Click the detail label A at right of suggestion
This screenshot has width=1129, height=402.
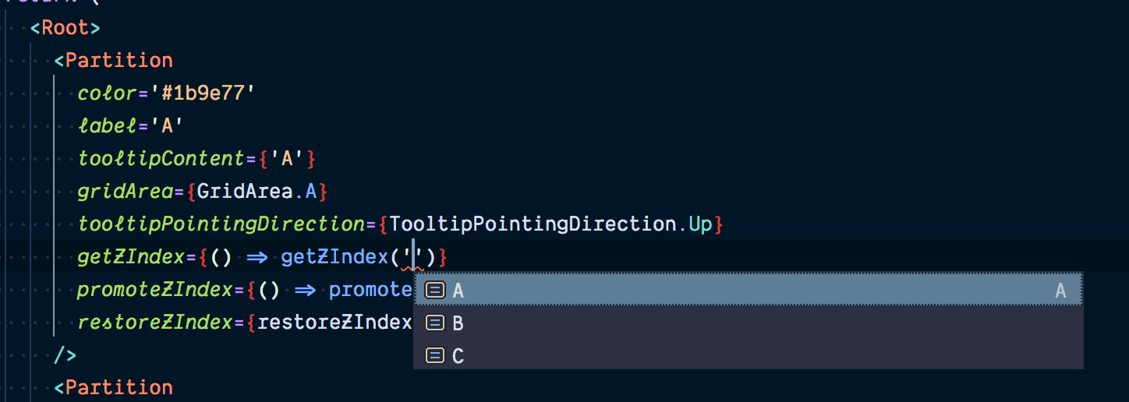(1060, 291)
